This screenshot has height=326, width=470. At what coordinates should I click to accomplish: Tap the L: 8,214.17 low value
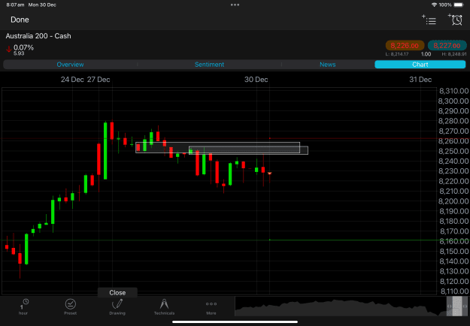(x=397, y=54)
